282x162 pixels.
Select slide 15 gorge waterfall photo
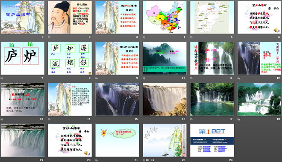tap(117, 99)
